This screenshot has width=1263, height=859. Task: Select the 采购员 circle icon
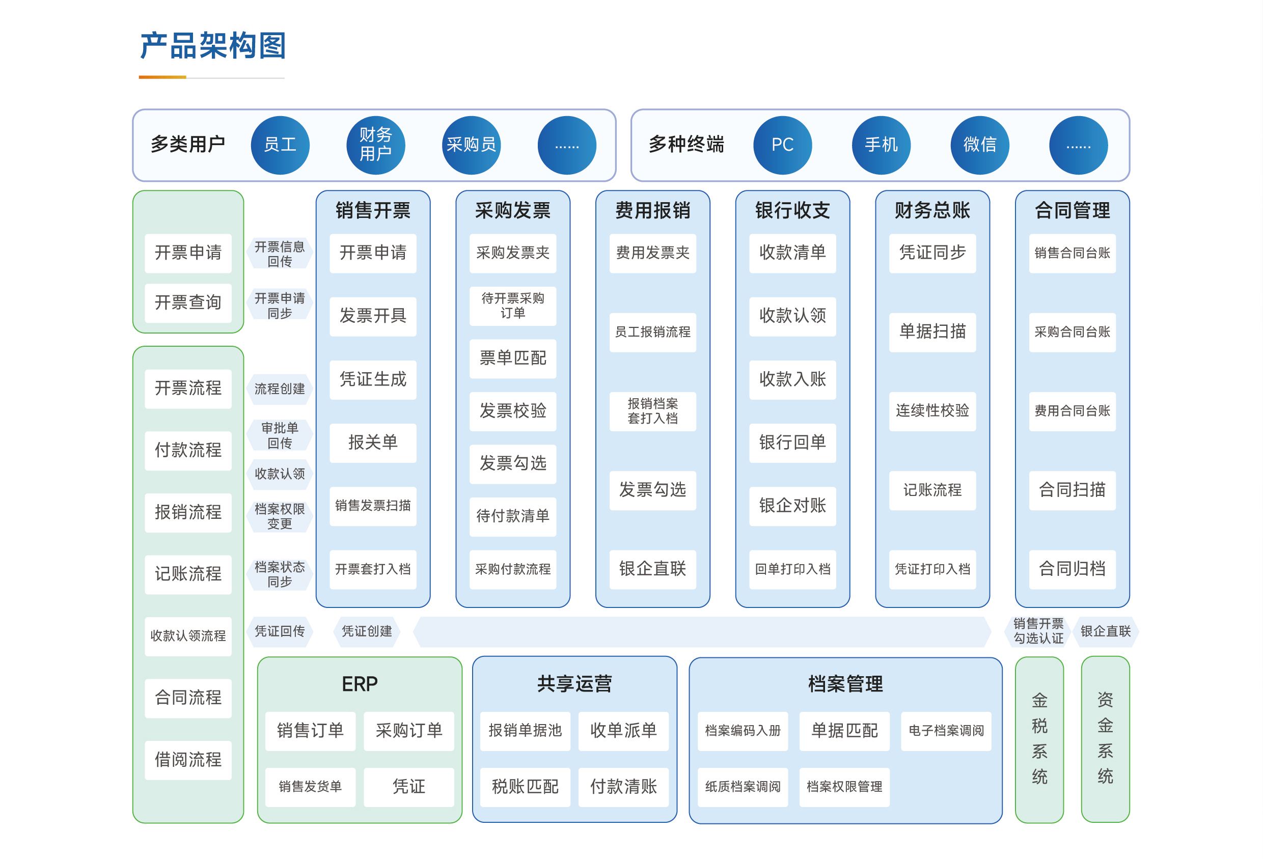click(471, 145)
